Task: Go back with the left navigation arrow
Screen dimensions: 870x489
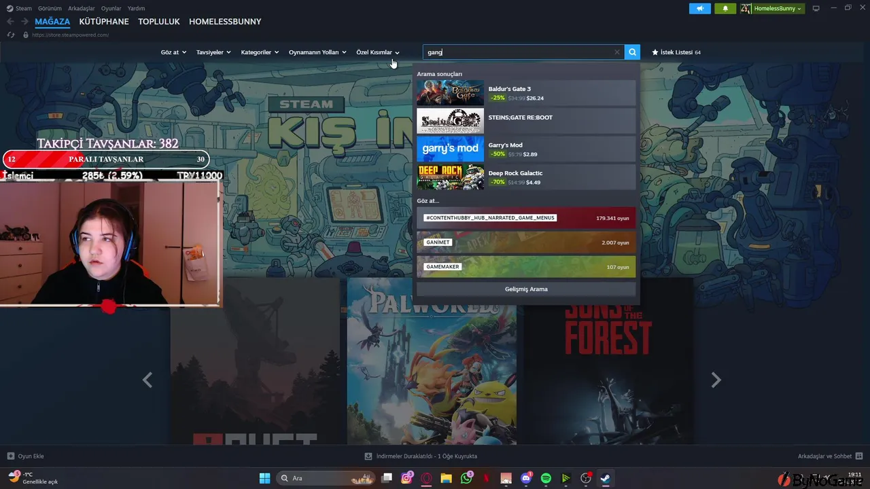Action: point(10,22)
